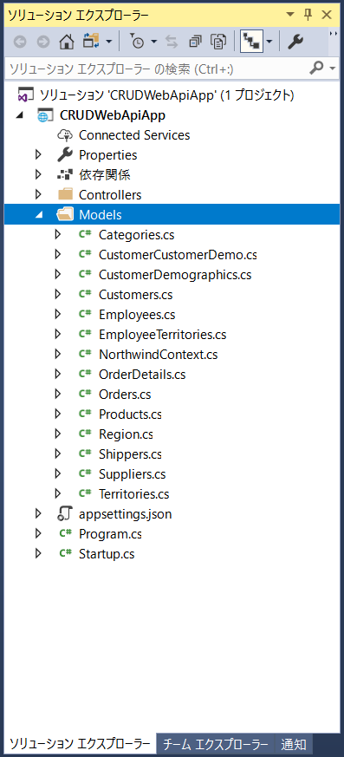Open the Window Position dropdown in title bar
The width and height of the screenshot is (344, 757).
(290, 15)
